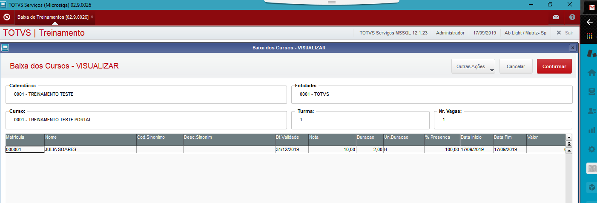Viewport: 597px width, 203px height.
Task: Sort by the Nome column header
Action: click(x=90, y=140)
